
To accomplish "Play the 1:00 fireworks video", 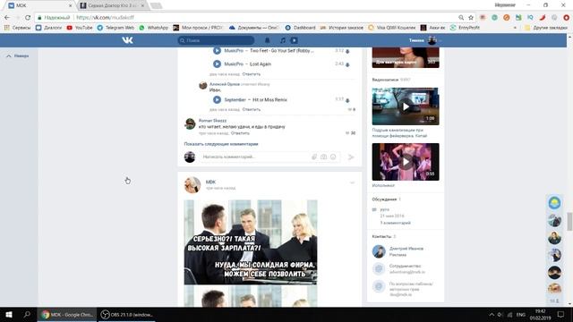I will coord(406,106).
